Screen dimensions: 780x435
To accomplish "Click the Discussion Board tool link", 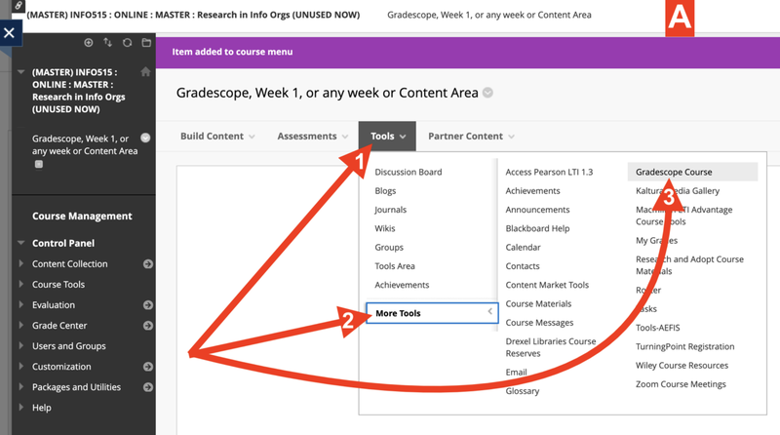I will (x=408, y=173).
